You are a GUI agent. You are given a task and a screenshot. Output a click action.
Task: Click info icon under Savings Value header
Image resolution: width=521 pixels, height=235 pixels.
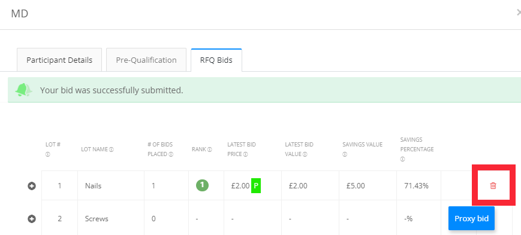point(345,154)
